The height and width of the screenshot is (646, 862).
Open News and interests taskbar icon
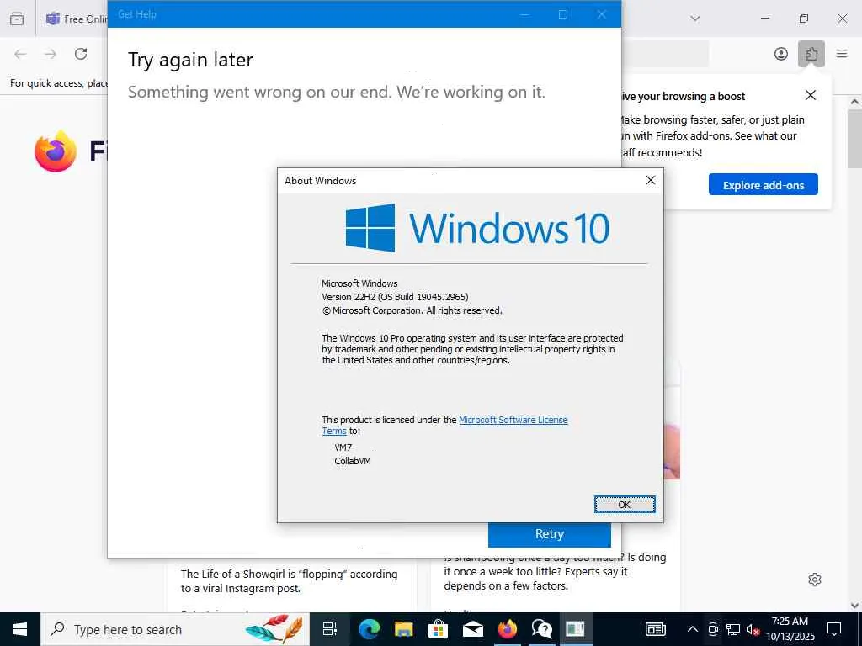[655, 629]
